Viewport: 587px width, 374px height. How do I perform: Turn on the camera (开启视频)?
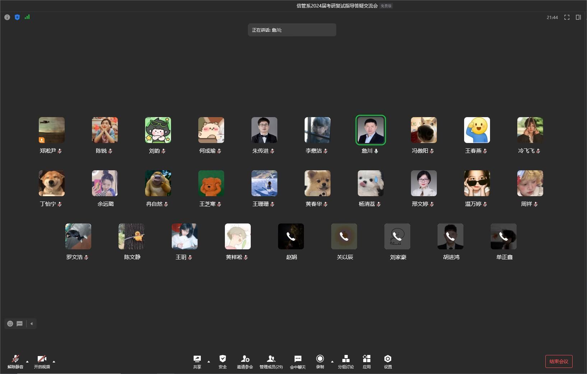(42, 361)
